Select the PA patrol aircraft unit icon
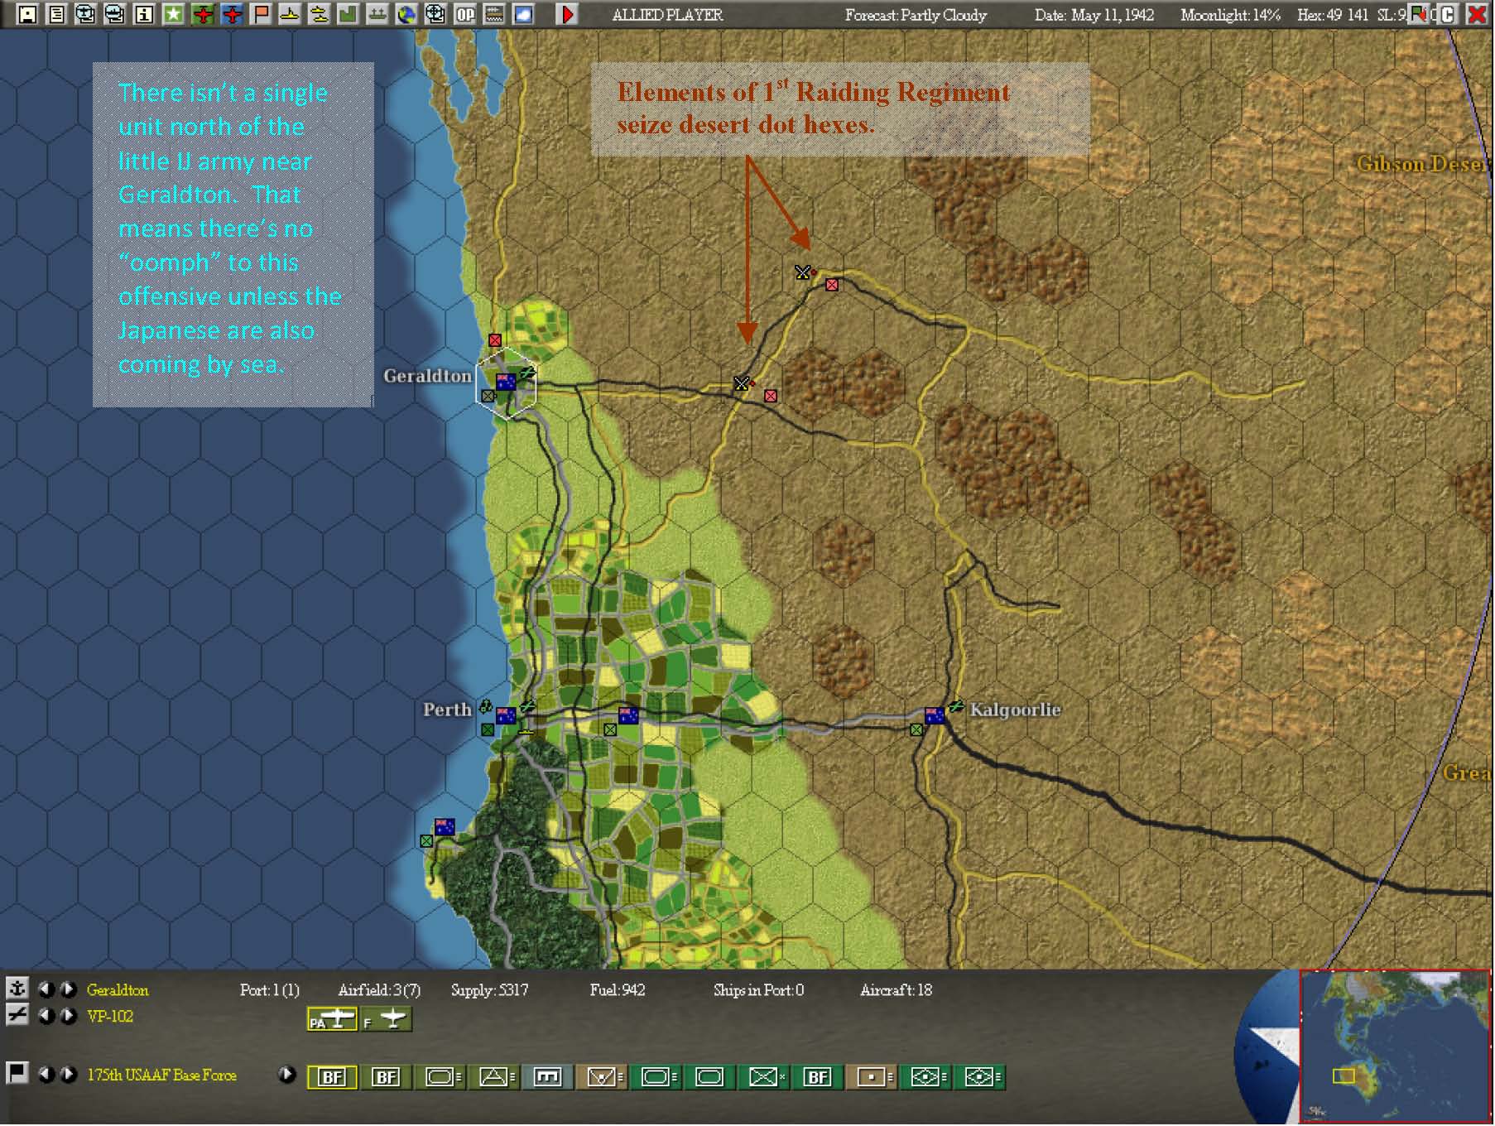Image resolution: width=1495 pixels, height=1126 pixels. (x=332, y=1019)
